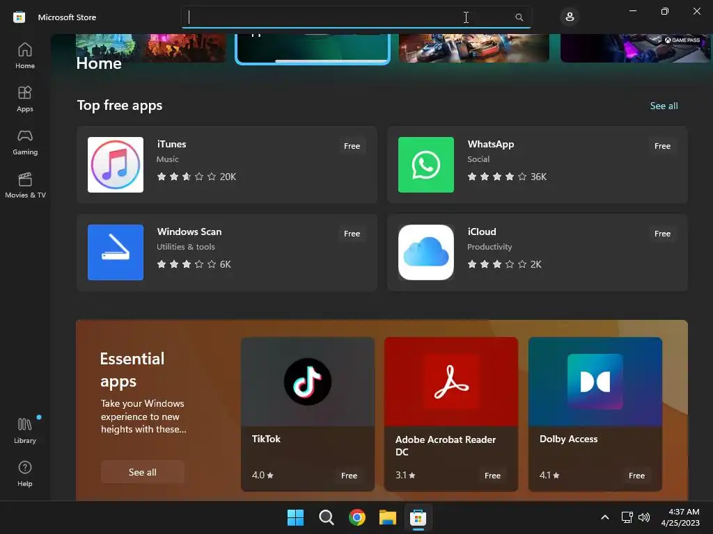The height and width of the screenshot is (534, 713).
Task: Click Free button on Dolby Access card
Action: point(636,476)
